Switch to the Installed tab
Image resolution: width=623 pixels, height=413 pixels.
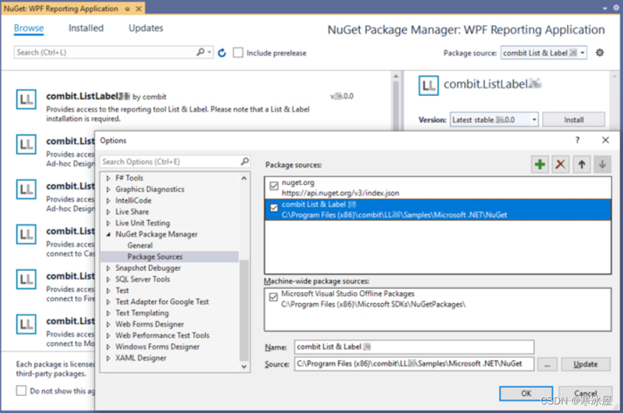click(x=86, y=28)
